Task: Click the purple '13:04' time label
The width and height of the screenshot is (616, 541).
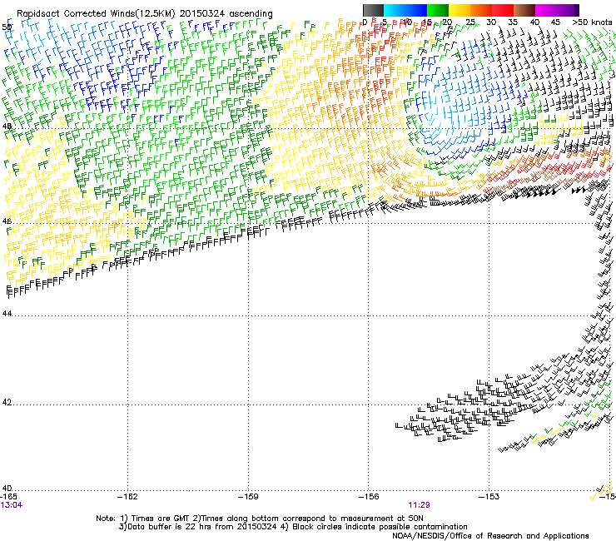Action: click(12, 505)
